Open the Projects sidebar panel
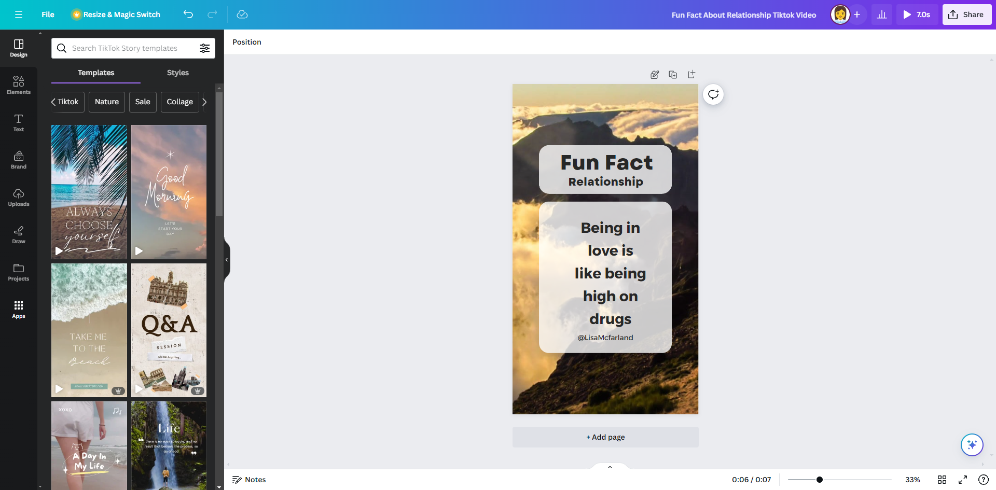The width and height of the screenshot is (996, 490). 19,272
